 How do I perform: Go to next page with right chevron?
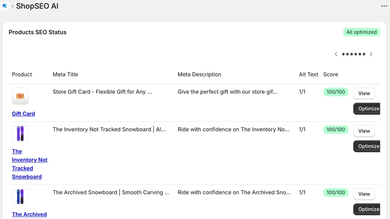[x=371, y=54]
